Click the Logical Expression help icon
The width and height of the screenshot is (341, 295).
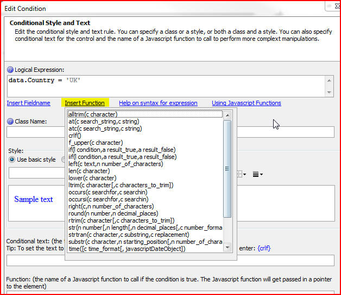10,70
